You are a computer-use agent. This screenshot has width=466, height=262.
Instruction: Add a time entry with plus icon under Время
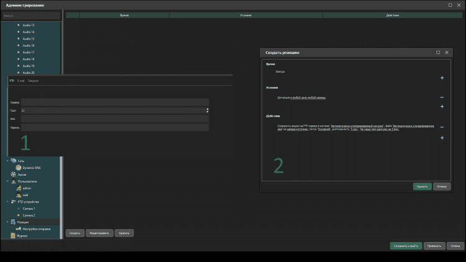(442, 78)
